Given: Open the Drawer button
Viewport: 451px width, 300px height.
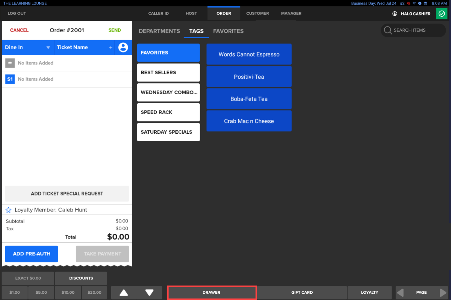Looking at the screenshot, I should (212, 292).
